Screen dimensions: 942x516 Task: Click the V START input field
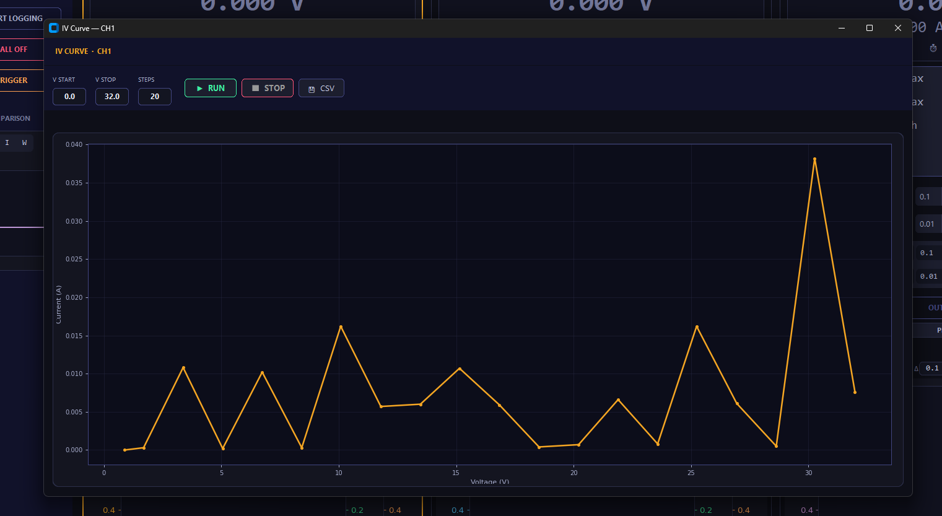point(69,97)
